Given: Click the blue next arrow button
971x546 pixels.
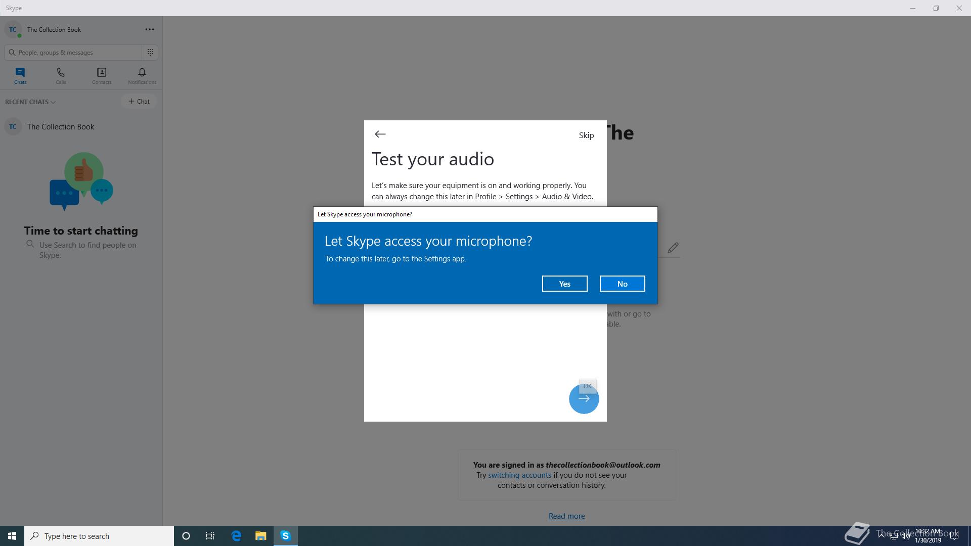Looking at the screenshot, I should tap(584, 399).
